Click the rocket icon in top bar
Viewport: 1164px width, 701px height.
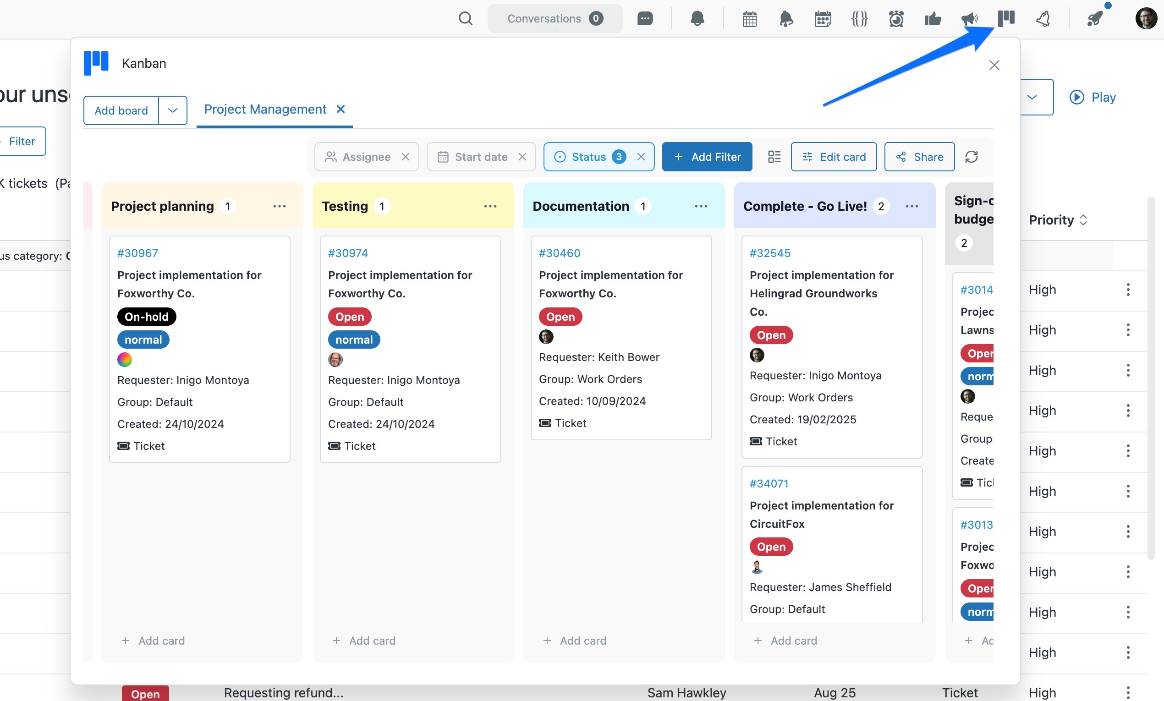click(x=1095, y=19)
